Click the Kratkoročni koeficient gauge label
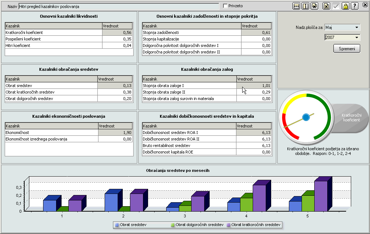The image size is (370, 234). tap(350, 117)
